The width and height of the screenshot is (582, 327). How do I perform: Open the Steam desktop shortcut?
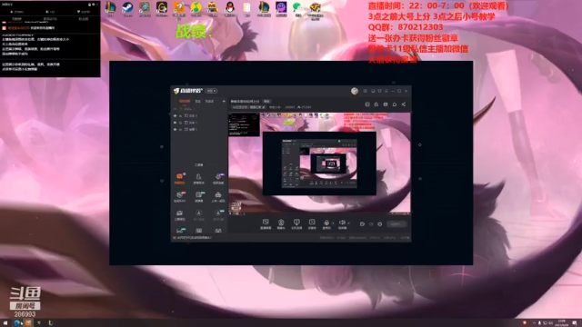127,8
